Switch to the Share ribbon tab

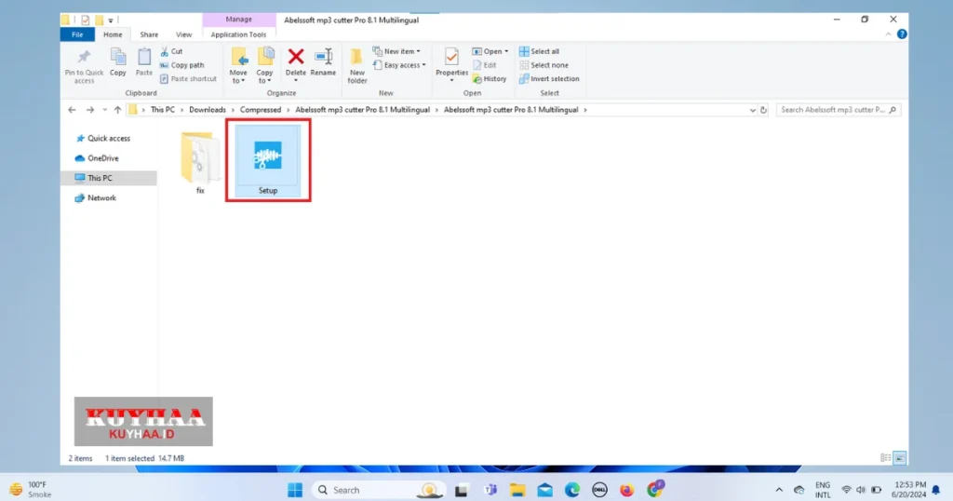coord(149,34)
